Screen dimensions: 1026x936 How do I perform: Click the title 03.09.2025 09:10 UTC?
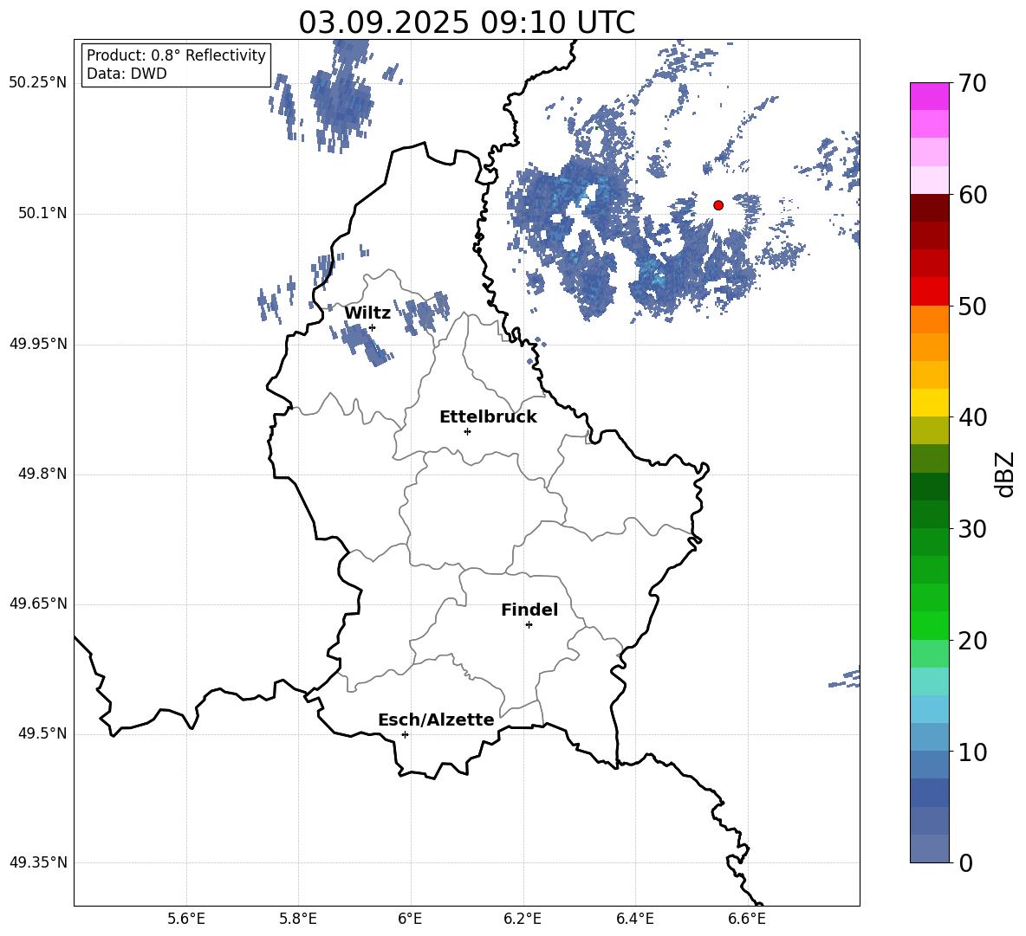pyautogui.click(x=466, y=23)
